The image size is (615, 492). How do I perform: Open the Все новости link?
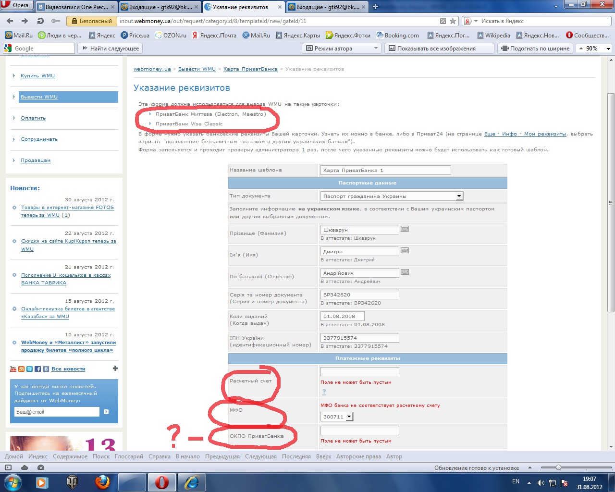(x=68, y=369)
